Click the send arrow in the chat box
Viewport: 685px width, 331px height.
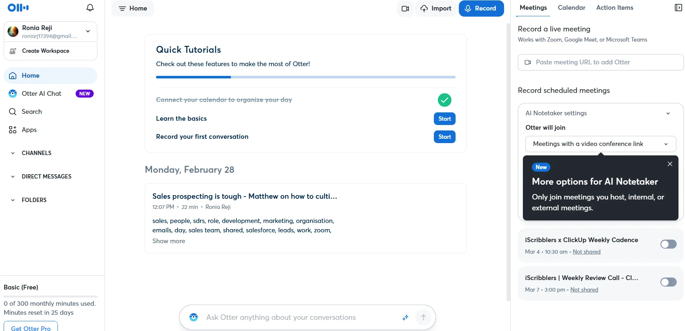click(x=423, y=317)
